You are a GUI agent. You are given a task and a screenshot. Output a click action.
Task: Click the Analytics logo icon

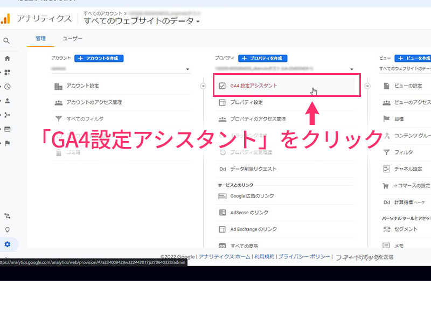tap(5, 19)
